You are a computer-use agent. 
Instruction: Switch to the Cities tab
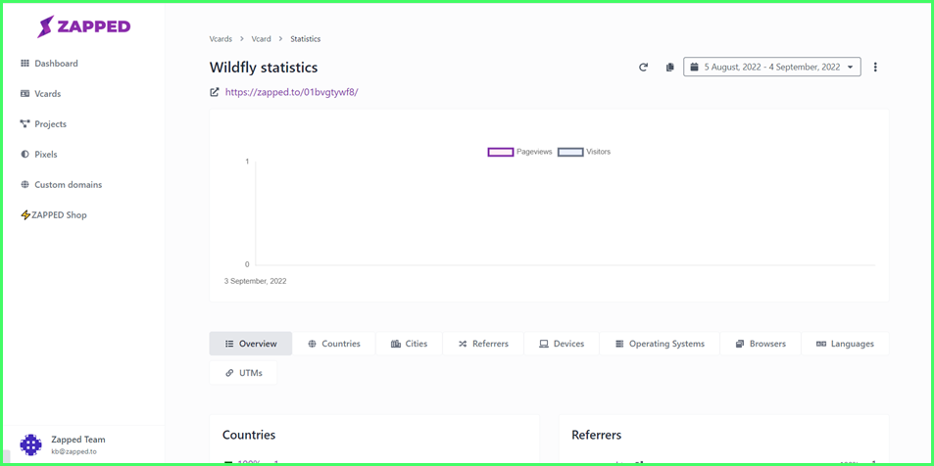tap(410, 344)
